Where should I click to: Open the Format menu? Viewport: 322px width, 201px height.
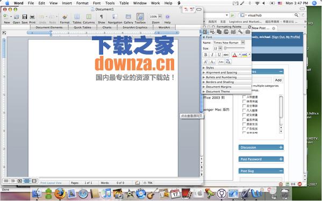82,3
